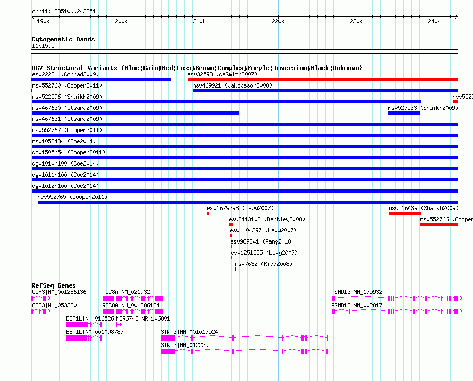
Task: Click the blue bar under nsv527533
Action: [404, 113]
